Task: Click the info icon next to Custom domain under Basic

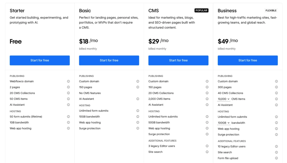Action: pyautogui.click(x=138, y=81)
